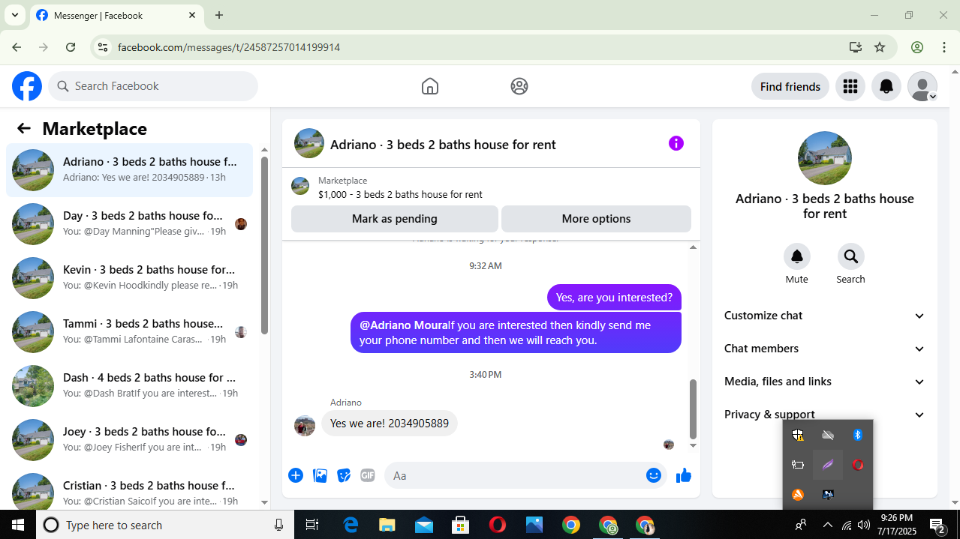Open Adriano 3 beds conversation
The height and width of the screenshot is (539, 960).
tap(129, 170)
